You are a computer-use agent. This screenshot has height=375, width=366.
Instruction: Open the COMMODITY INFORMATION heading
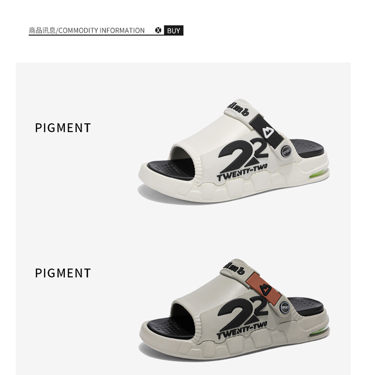pos(102,31)
